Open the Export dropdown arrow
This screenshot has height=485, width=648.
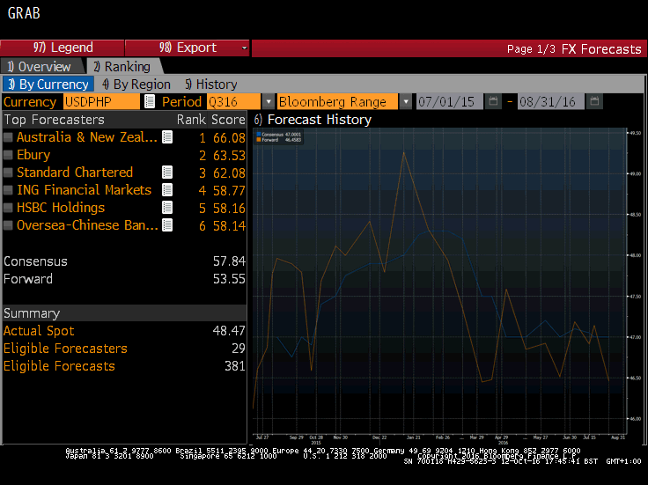pos(244,48)
